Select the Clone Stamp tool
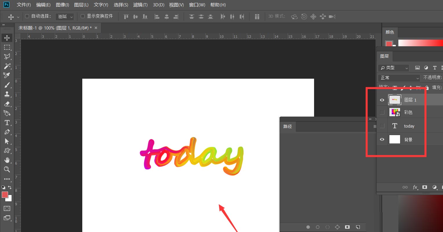443x232 pixels. pos(7,94)
